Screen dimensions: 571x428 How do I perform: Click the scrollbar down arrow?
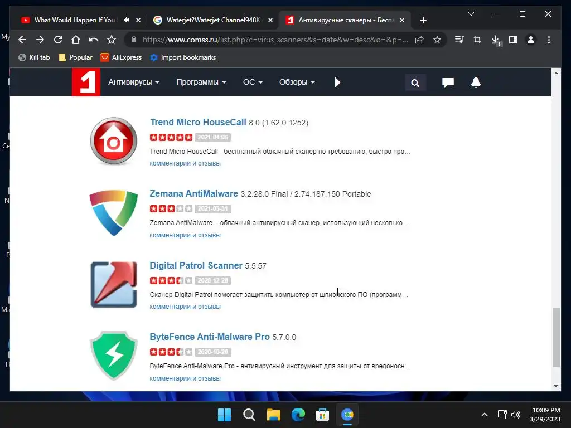click(556, 386)
